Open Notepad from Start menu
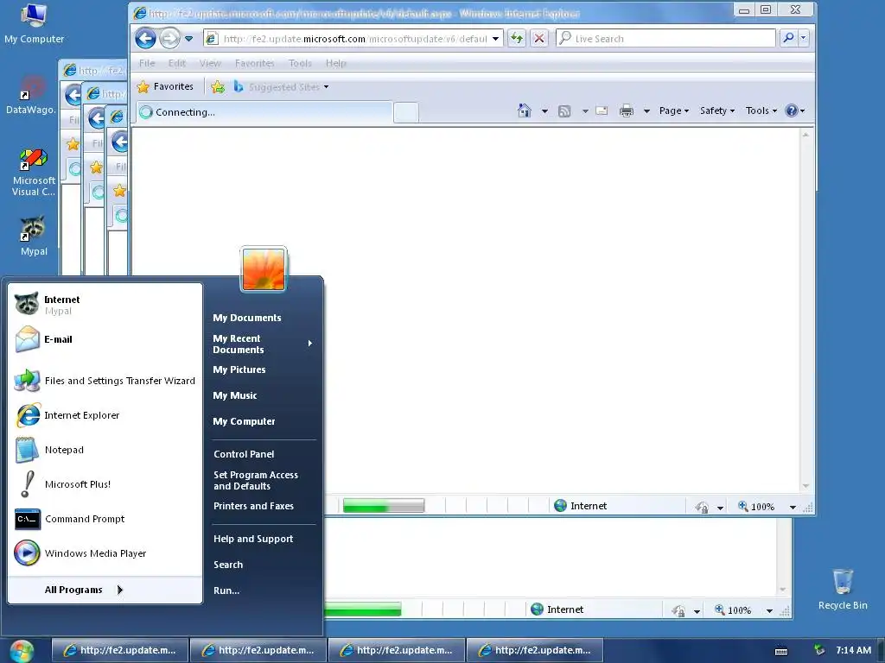The height and width of the screenshot is (663, 885). coord(105,450)
